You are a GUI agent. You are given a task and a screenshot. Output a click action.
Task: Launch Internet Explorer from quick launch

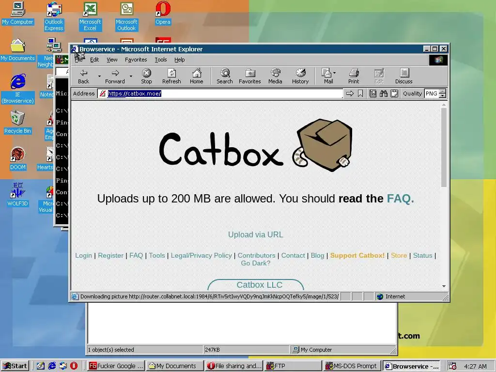pyautogui.click(x=52, y=366)
